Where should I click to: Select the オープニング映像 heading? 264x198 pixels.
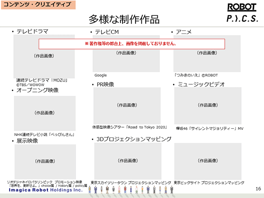(37, 90)
